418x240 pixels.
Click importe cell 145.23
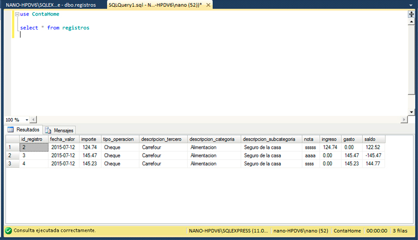pos(90,164)
